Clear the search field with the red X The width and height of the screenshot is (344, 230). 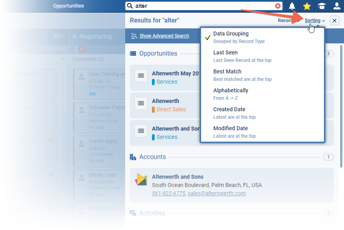[x=278, y=6]
